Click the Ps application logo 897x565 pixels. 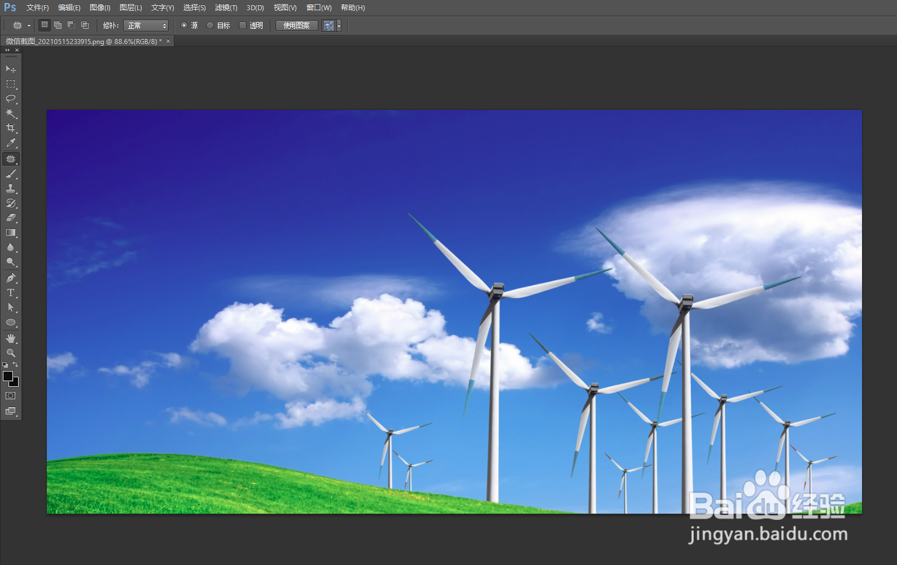click(10, 8)
